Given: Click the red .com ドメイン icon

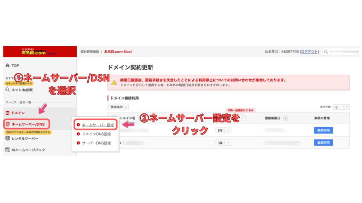Looking at the screenshot, I should [8, 113].
